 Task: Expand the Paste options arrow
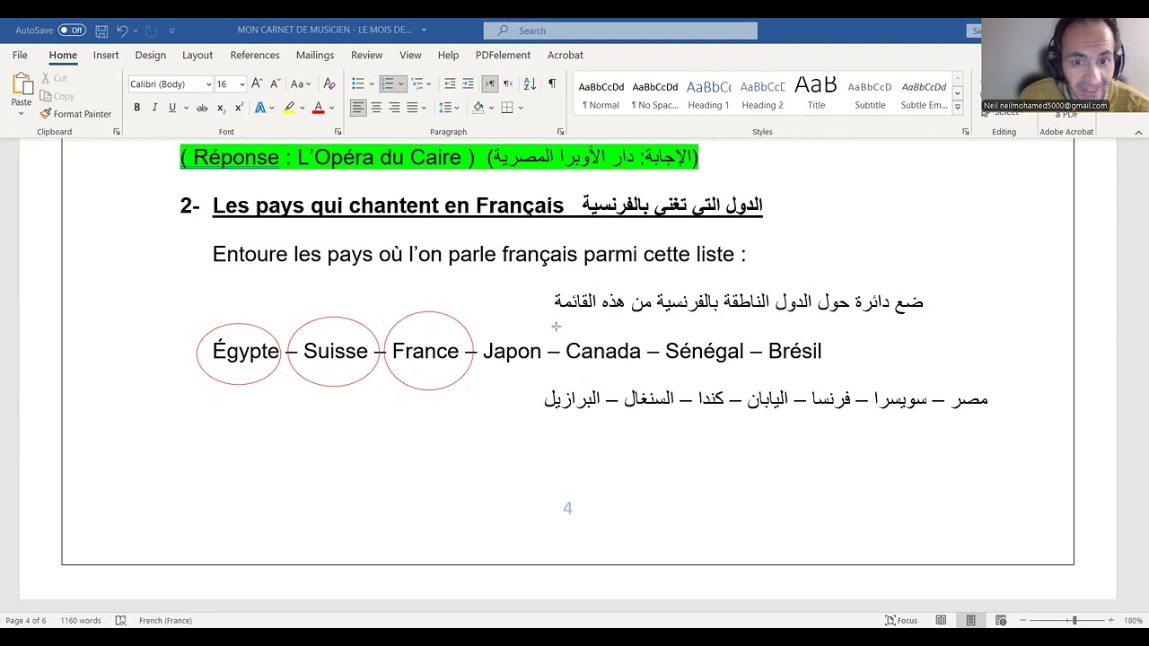click(x=22, y=113)
